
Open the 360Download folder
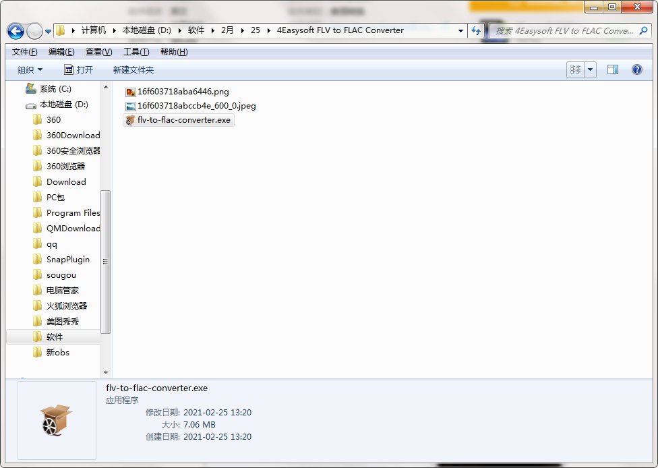(x=66, y=135)
